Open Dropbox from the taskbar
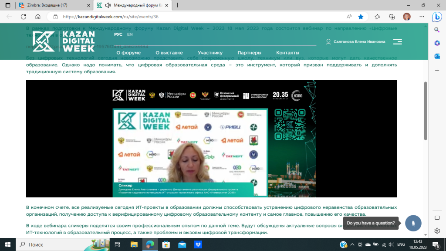Screen dimensions: 446x251 (198, 244)
